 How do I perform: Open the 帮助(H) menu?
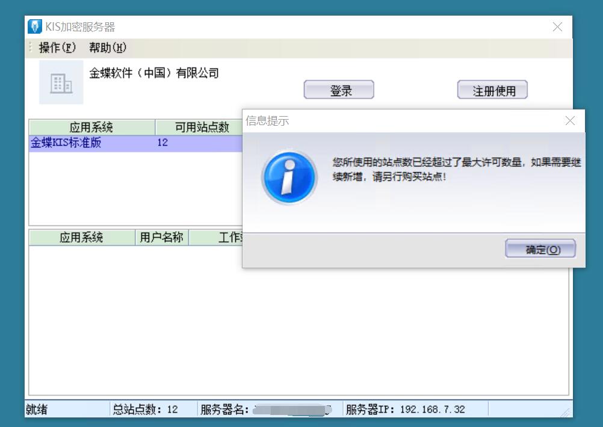[107, 48]
